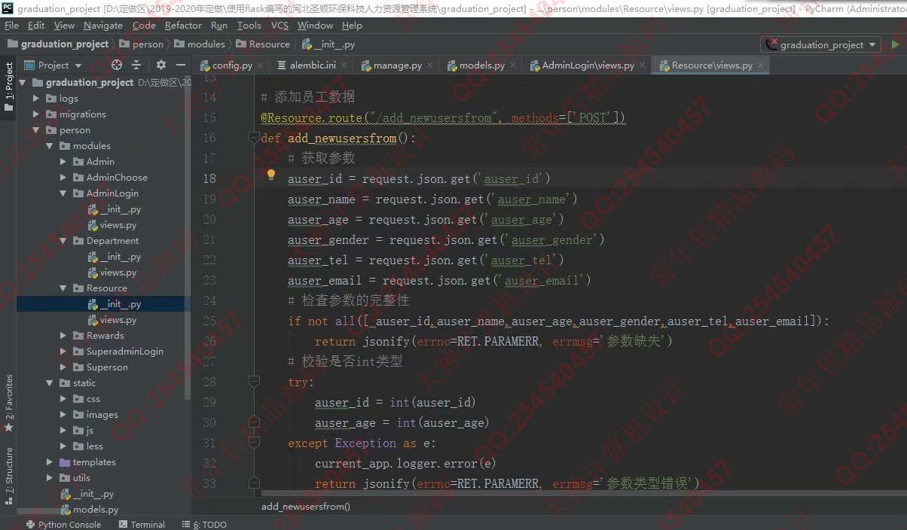907x530 pixels.
Task: Close the manage.py tab
Action: [430, 65]
